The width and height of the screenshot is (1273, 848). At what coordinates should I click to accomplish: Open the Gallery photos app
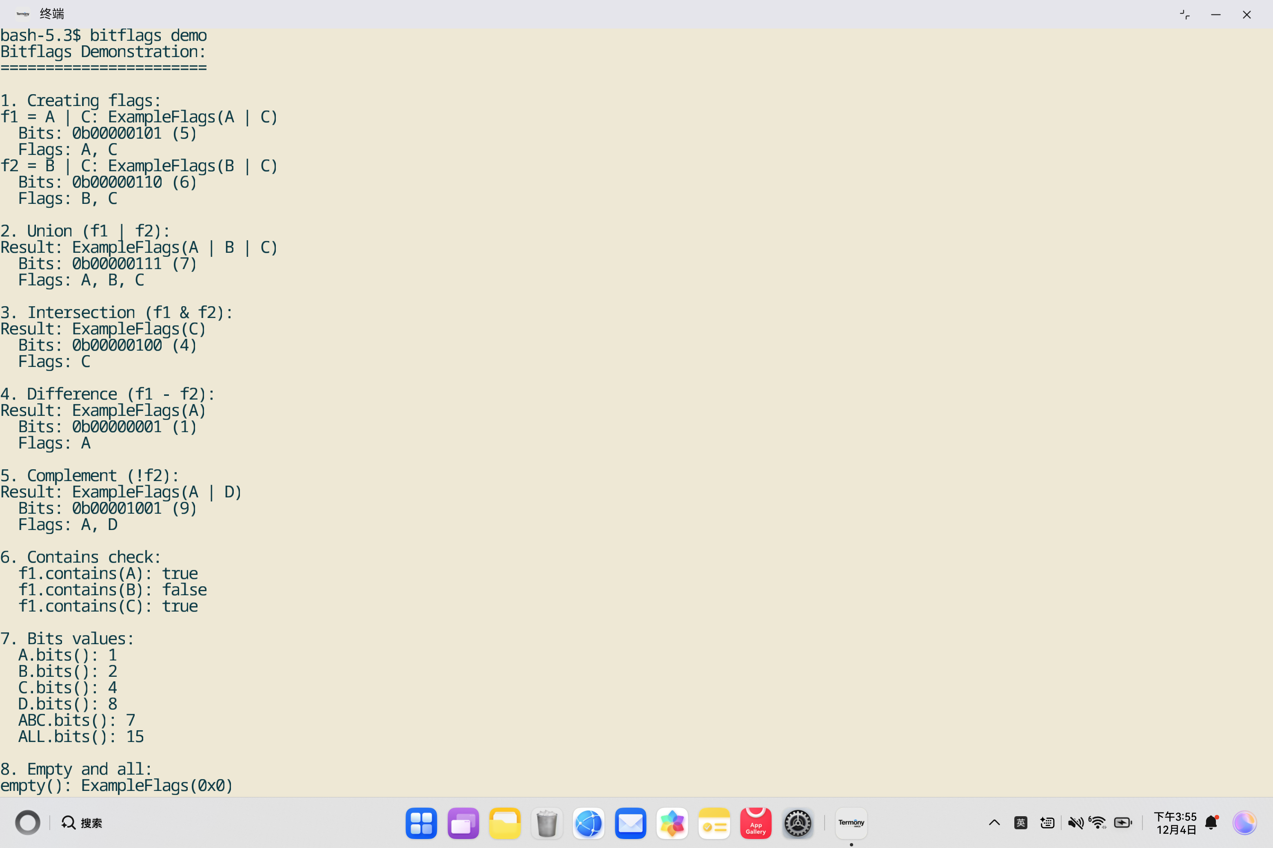click(x=672, y=823)
